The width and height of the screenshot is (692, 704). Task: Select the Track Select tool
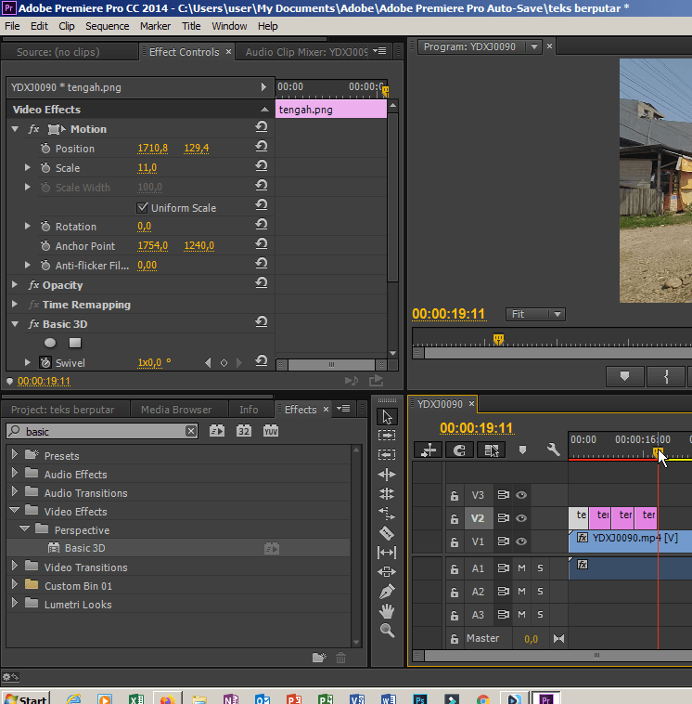(387, 436)
